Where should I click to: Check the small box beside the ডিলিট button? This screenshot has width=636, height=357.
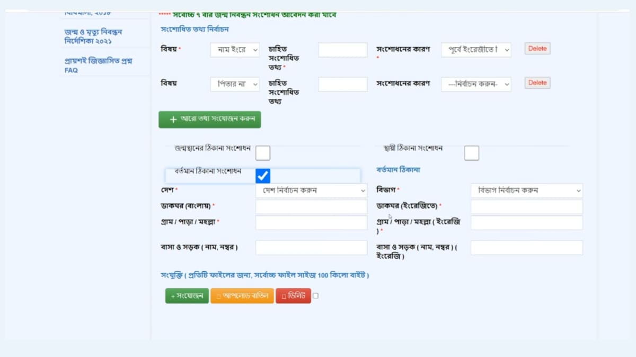pyautogui.click(x=316, y=296)
